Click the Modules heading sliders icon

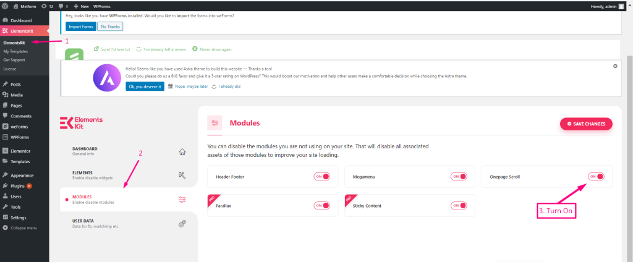(x=215, y=123)
